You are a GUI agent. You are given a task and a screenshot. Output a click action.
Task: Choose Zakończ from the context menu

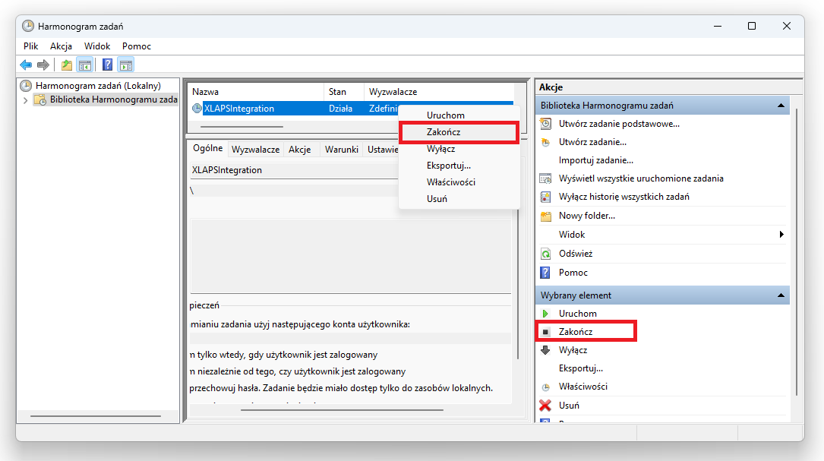(444, 132)
